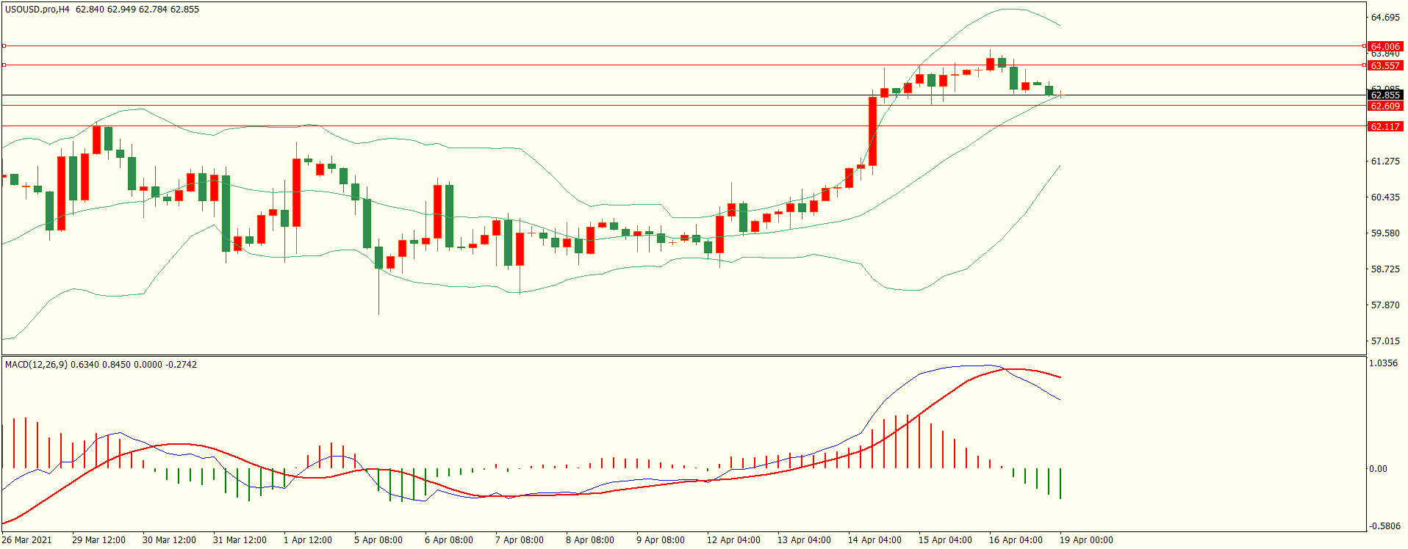1408x549 pixels.
Task: Click the MACD 0.00 scale label
Action: [1377, 469]
